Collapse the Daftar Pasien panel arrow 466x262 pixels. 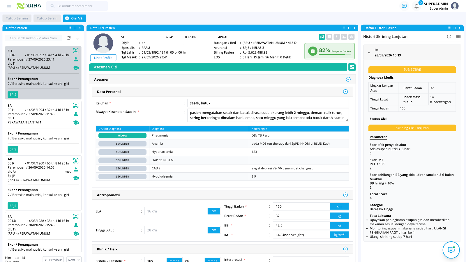click(80, 28)
